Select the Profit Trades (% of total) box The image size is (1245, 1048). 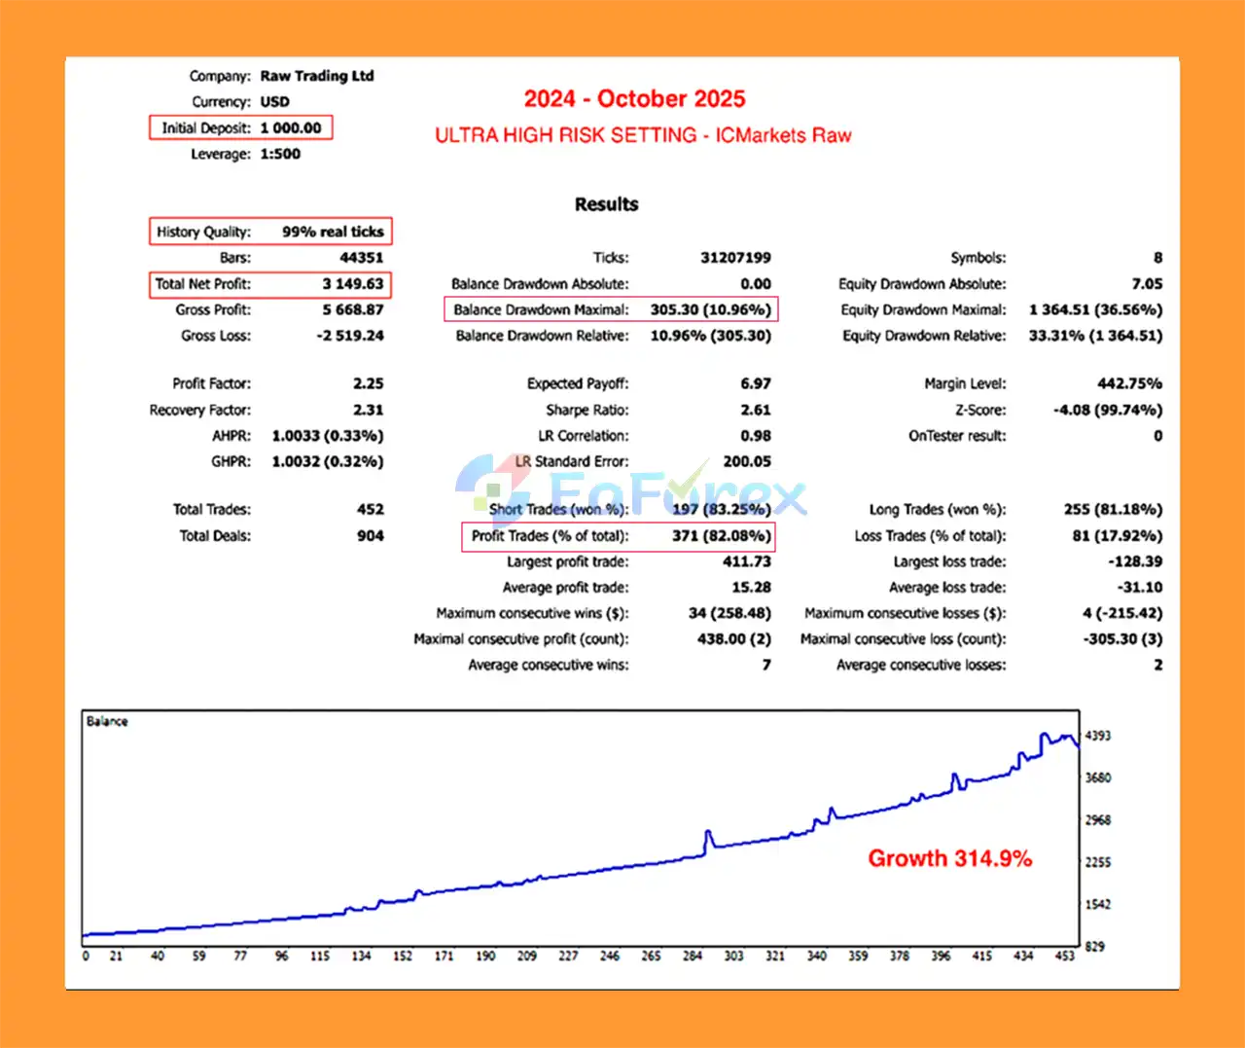point(618,536)
